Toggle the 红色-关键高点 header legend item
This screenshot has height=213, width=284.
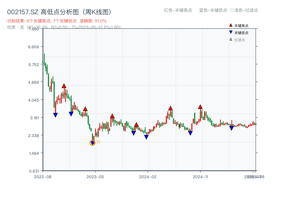[178, 10]
